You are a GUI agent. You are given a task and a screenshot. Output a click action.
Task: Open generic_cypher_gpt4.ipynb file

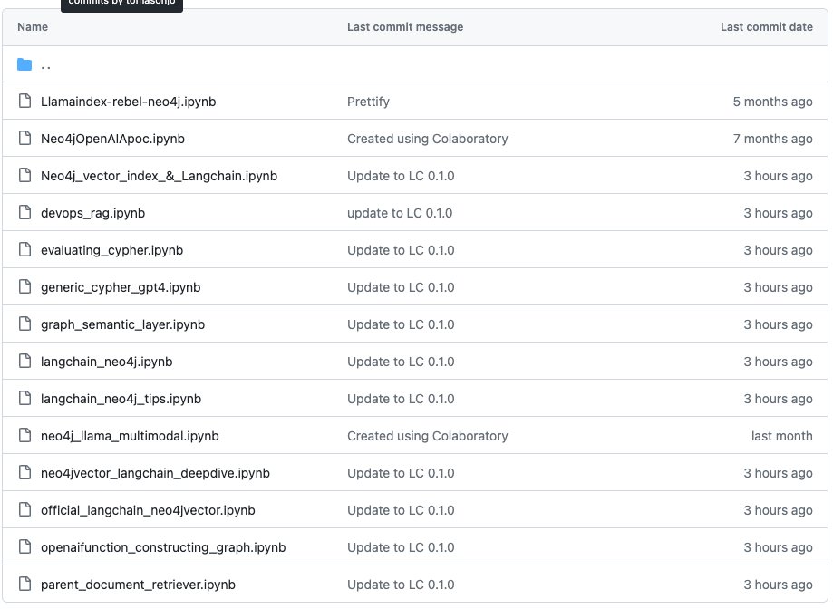pos(121,287)
